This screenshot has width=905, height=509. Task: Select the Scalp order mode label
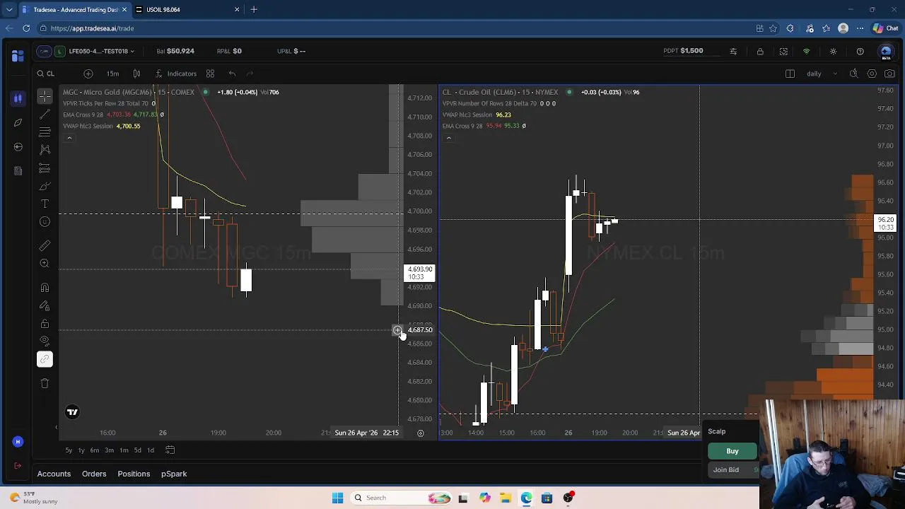[x=717, y=431]
